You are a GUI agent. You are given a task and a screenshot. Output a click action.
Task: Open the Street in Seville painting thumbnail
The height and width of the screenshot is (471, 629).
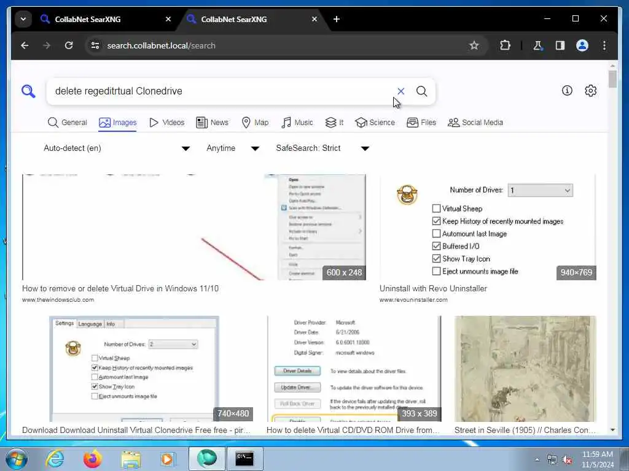pos(525,369)
